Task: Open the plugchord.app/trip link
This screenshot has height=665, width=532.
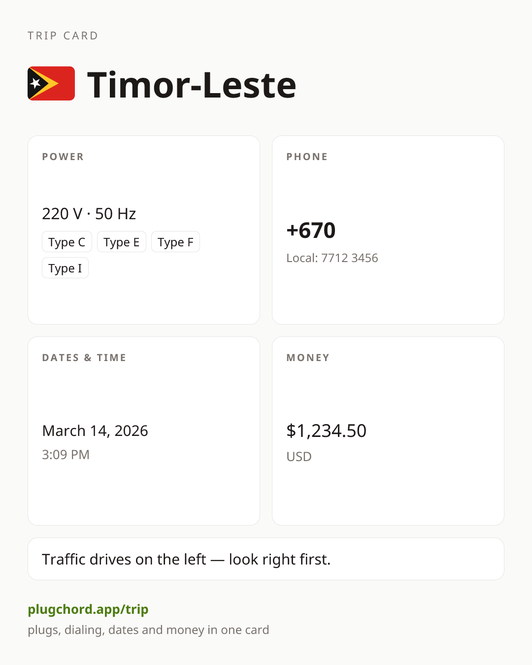Action: pyautogui.click(x=88, y=609)
